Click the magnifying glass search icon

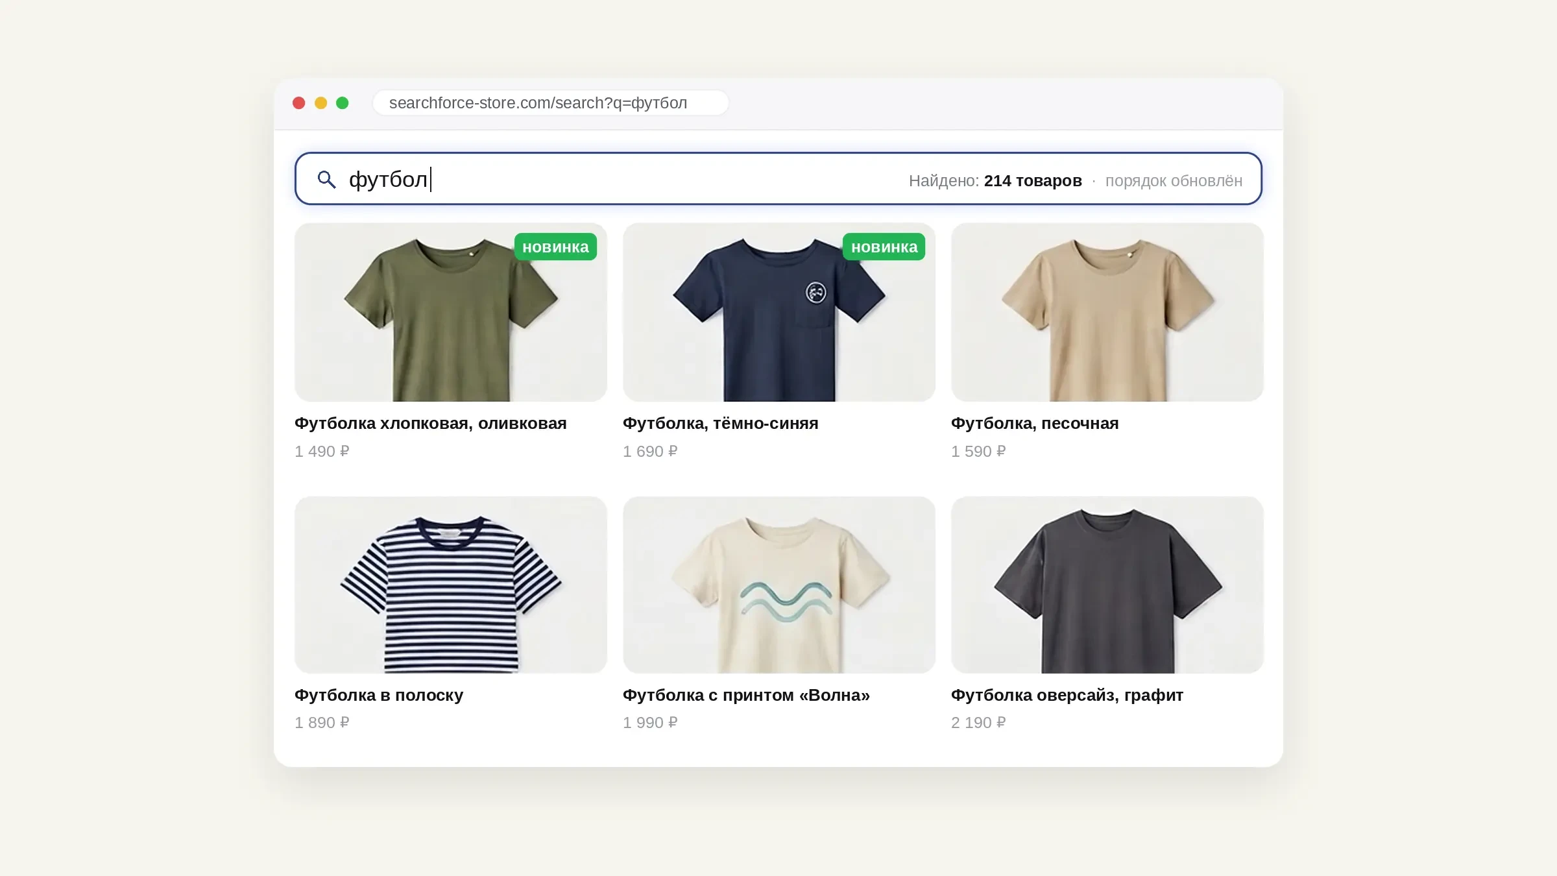tap(326, 180)
